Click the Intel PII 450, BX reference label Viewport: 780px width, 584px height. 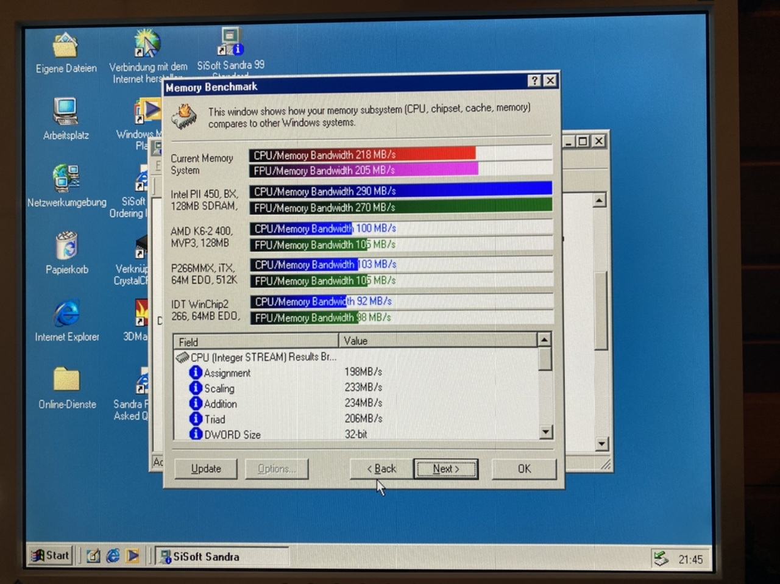(204, 200)
